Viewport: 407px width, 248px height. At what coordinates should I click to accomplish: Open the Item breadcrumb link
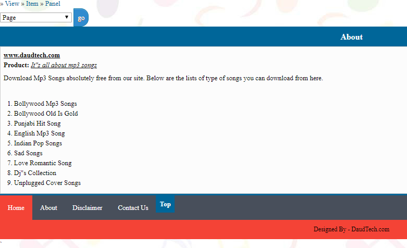[32, 4]
